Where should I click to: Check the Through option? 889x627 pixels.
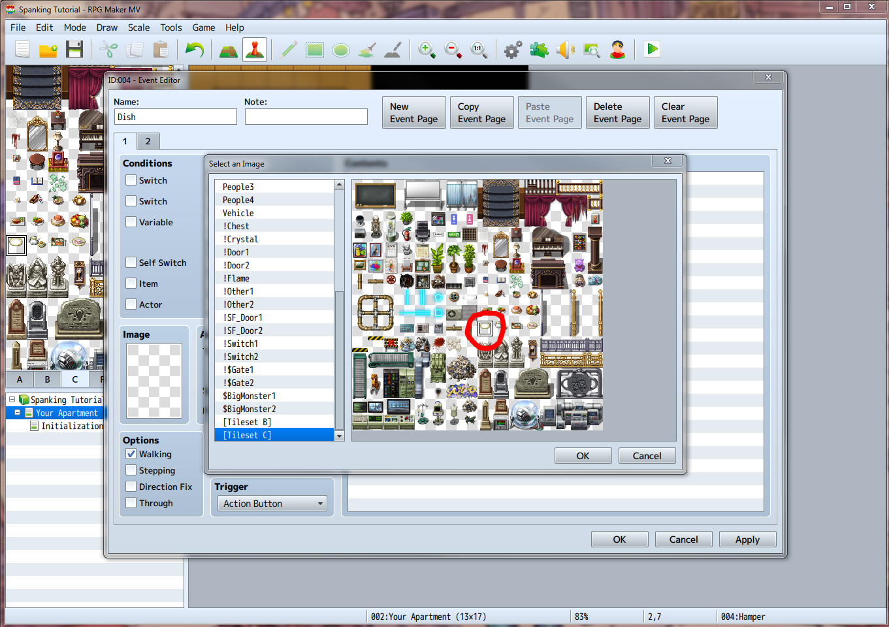[131, 503]
